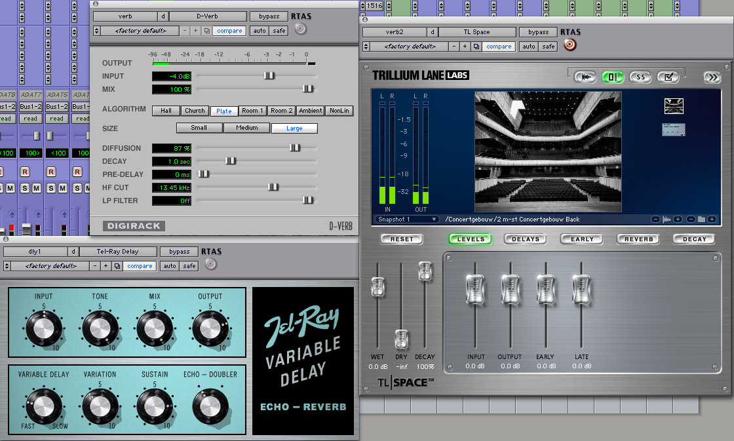
Task: Set D-Verb size to Medium
Action: (x=246, y=128)
